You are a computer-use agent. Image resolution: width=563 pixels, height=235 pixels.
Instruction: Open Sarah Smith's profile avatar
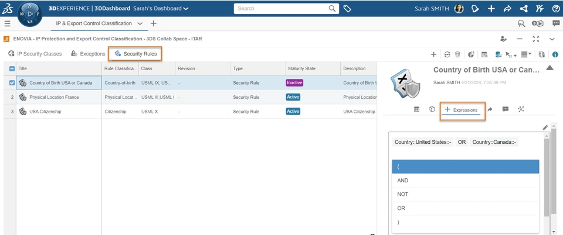click(x=459, y=9)
